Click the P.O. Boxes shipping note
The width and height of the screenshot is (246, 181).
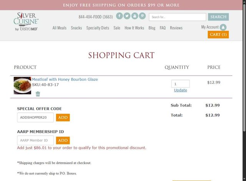(47, 173)
